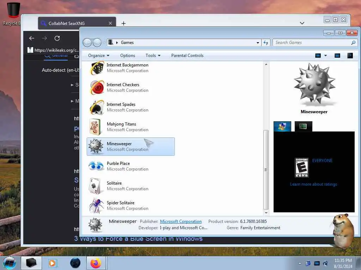The width and height of the screenshot is (361, 270).
Task: Toggle the preview pane icon
Action: pyautogui.click(x=337, y=56)
